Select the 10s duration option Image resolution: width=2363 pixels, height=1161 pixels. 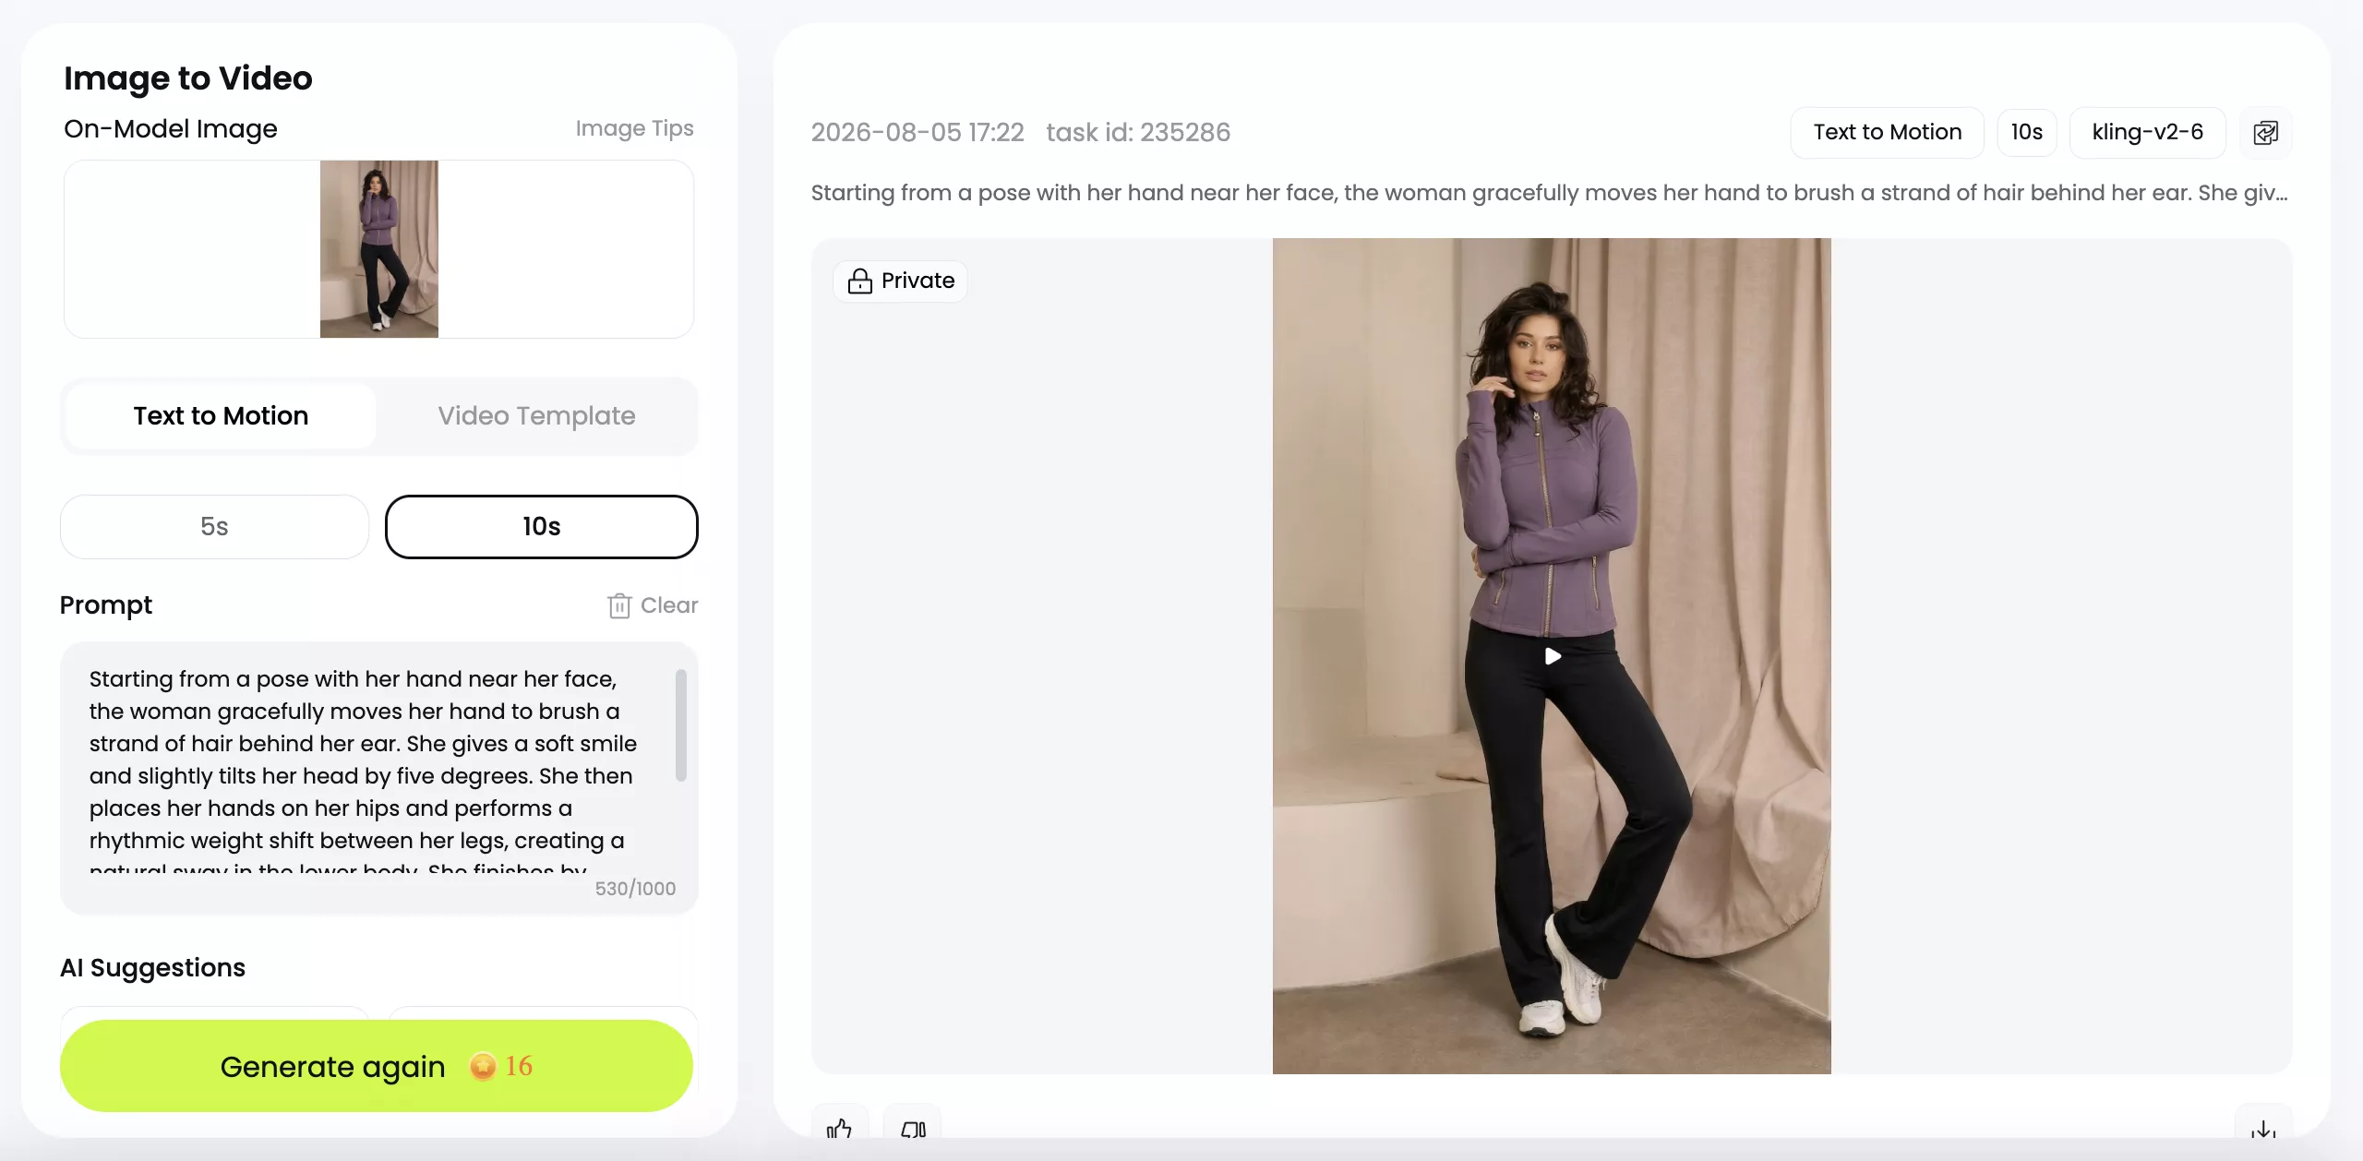point(541,527)
